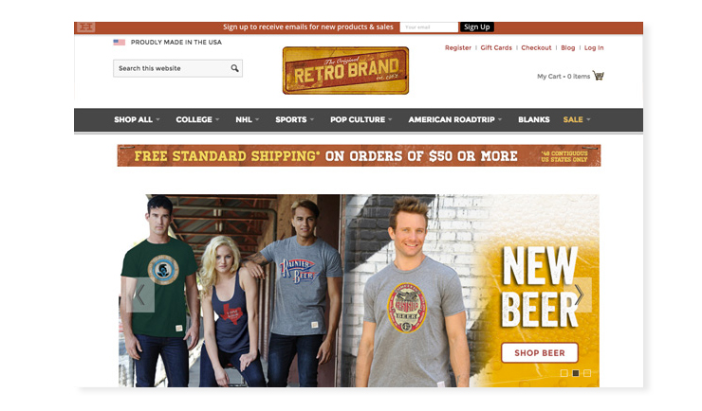
Task: Click the free standard shipping banner
Action: (359, 155)
